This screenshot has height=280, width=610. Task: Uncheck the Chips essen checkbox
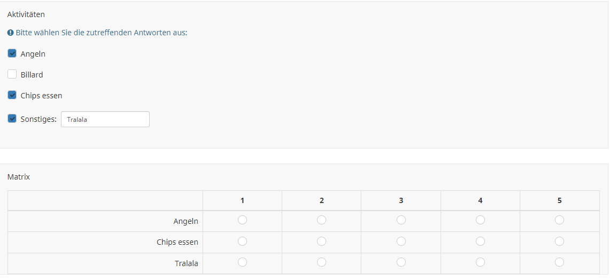point(12,95)
